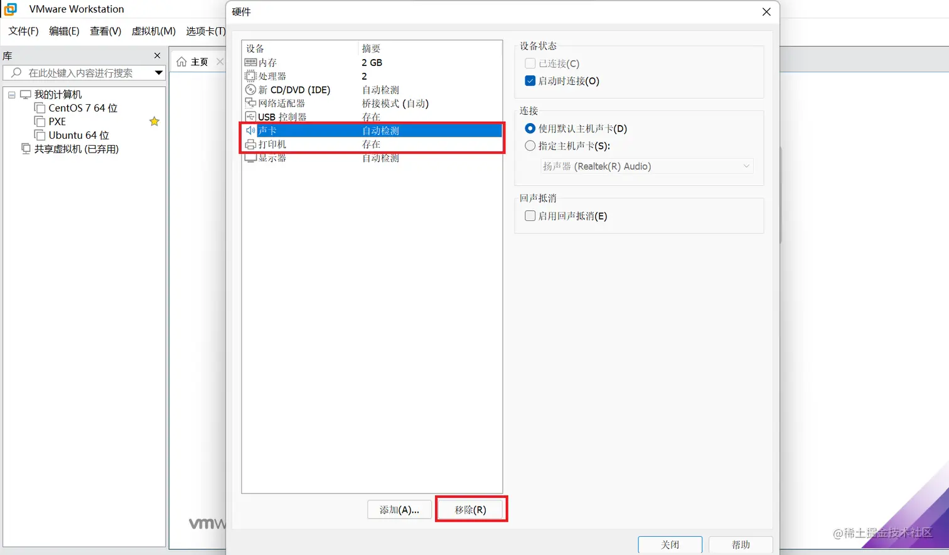Click the 移除(R) button
Viewport: 949px width, 555px height.
(471, 510)
